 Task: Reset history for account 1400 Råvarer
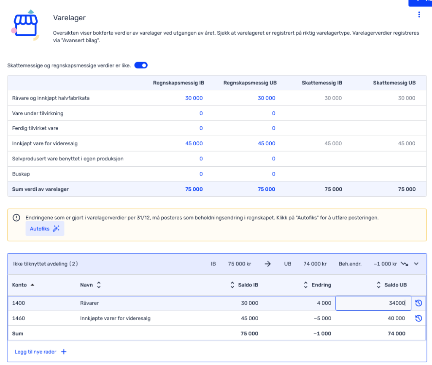[x=418, y=303]
